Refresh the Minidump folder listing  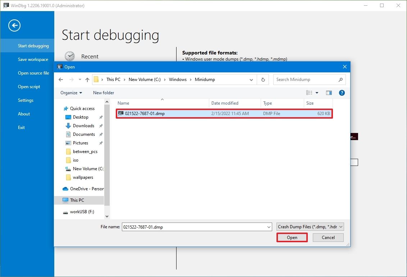coord(263,79)
